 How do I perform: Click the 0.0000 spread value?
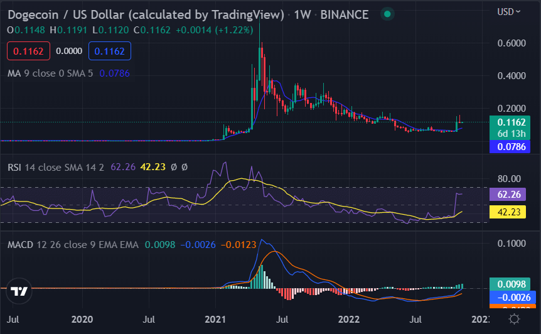[69, 51]
